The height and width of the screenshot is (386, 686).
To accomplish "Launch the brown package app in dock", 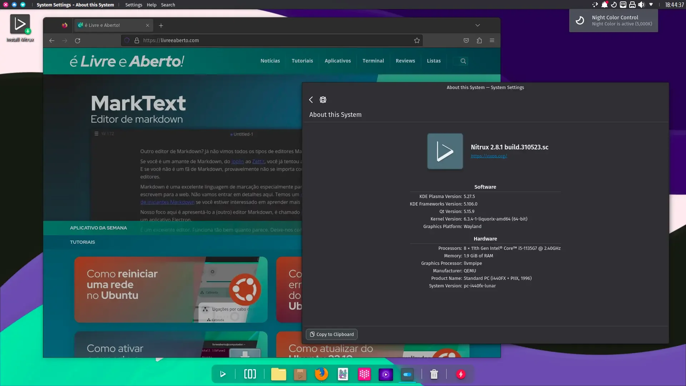I will pyautogui.click(x=300, y=374).
